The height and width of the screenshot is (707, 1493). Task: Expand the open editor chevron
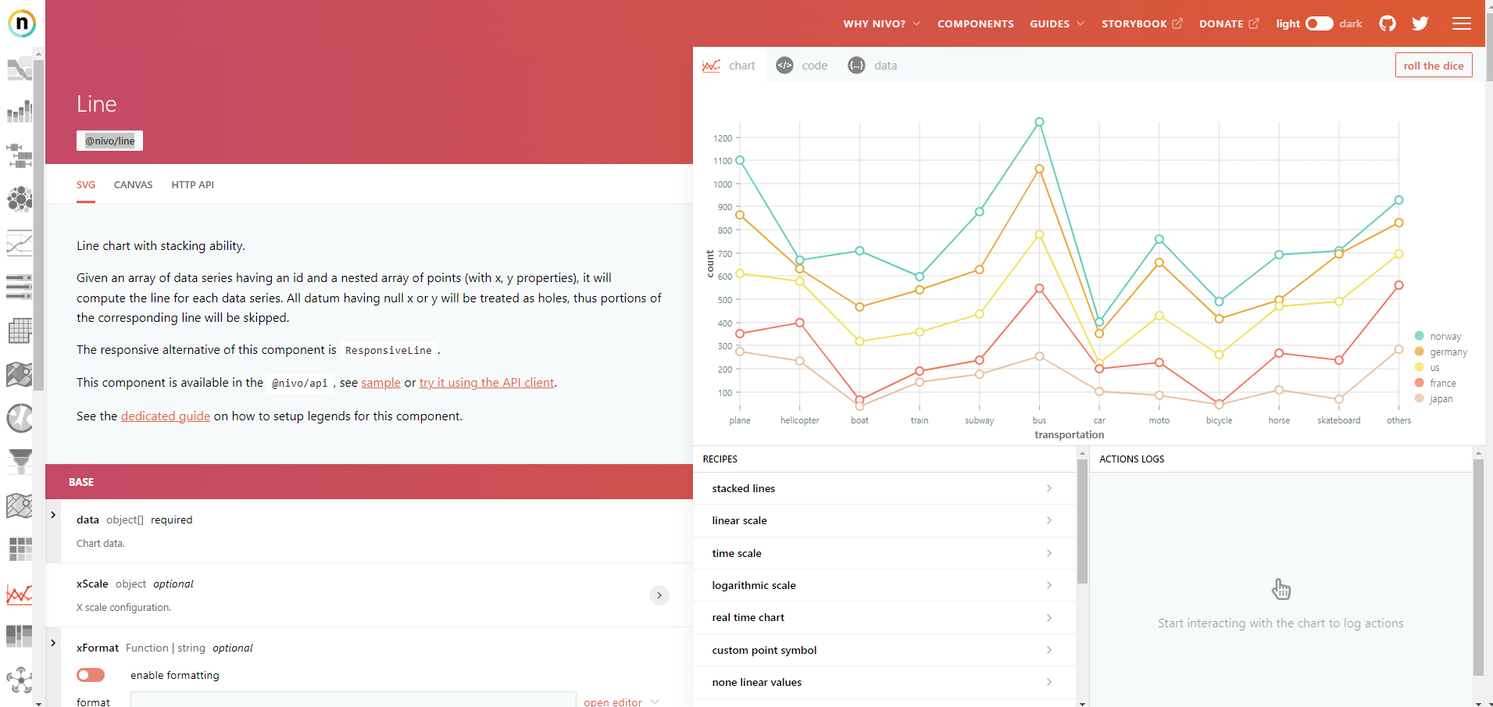tap(655, 702)
